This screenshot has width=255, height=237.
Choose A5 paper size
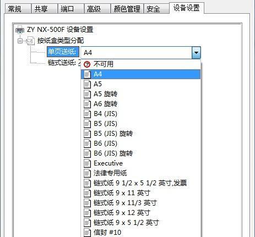coord(141,84)
